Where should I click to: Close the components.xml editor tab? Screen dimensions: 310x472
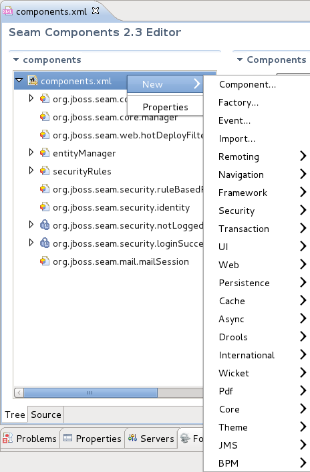pos(96,11)
